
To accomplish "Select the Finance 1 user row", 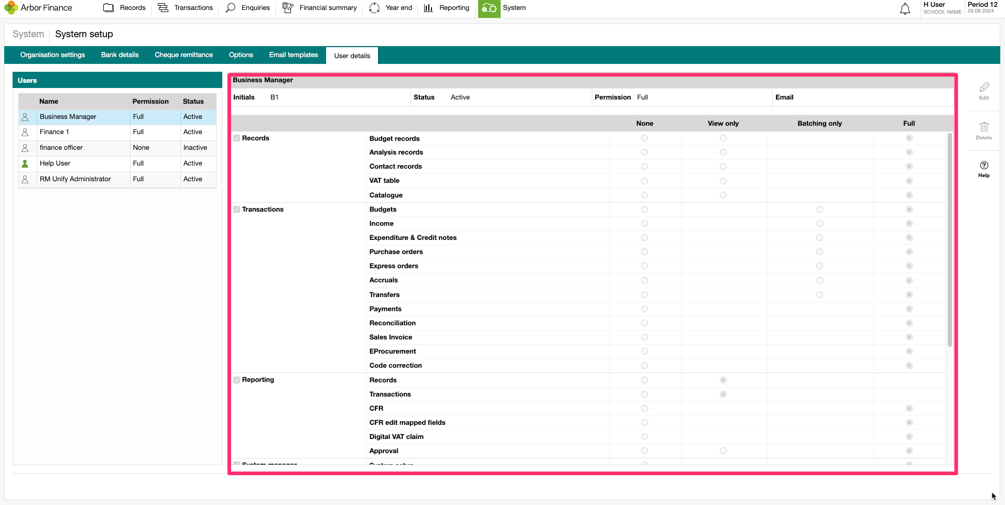I will click(84, 131).
